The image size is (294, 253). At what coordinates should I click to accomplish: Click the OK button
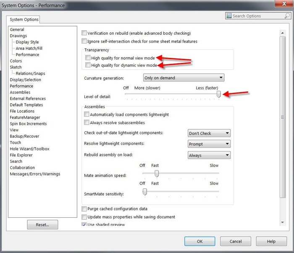coord(200,241)
